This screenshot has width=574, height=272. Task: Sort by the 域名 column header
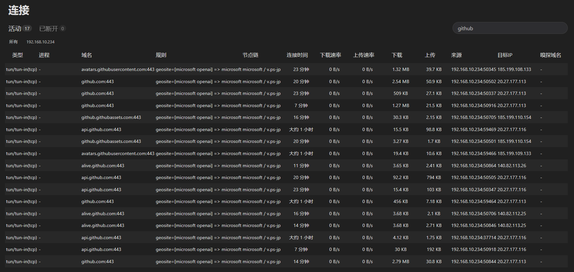pos(87,55)
